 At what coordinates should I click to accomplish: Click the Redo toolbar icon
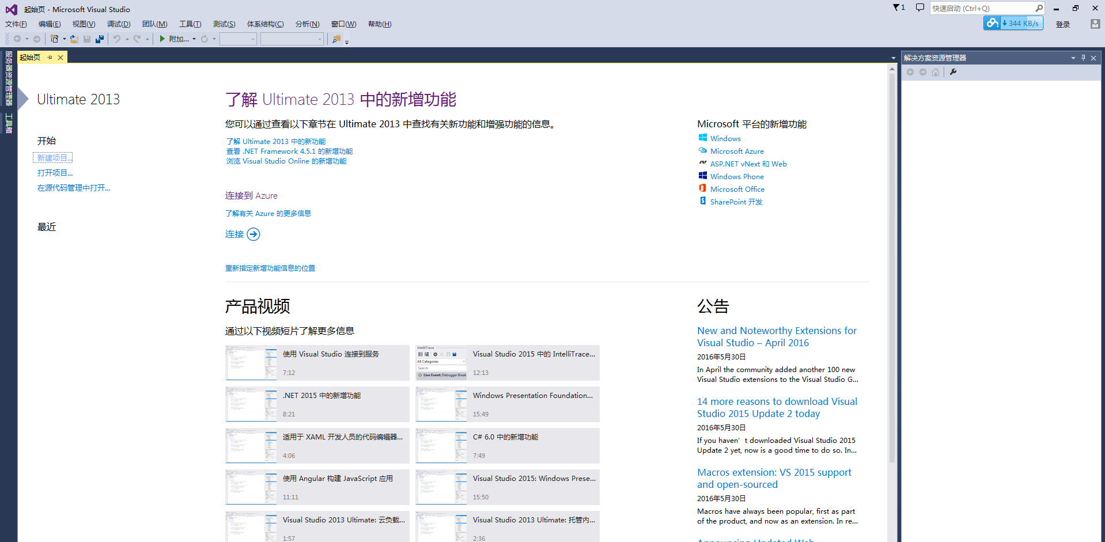coord(137,39)
